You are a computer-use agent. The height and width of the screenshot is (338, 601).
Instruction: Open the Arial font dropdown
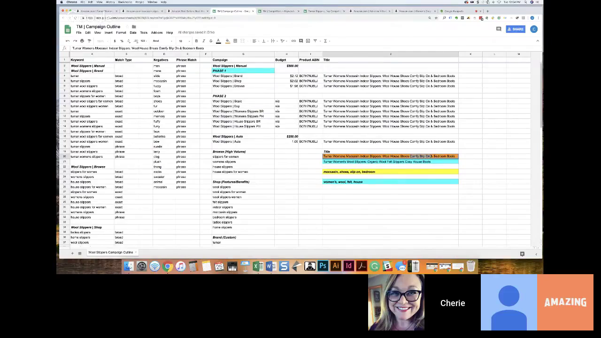pyautogui.click(x=162, y=41)
